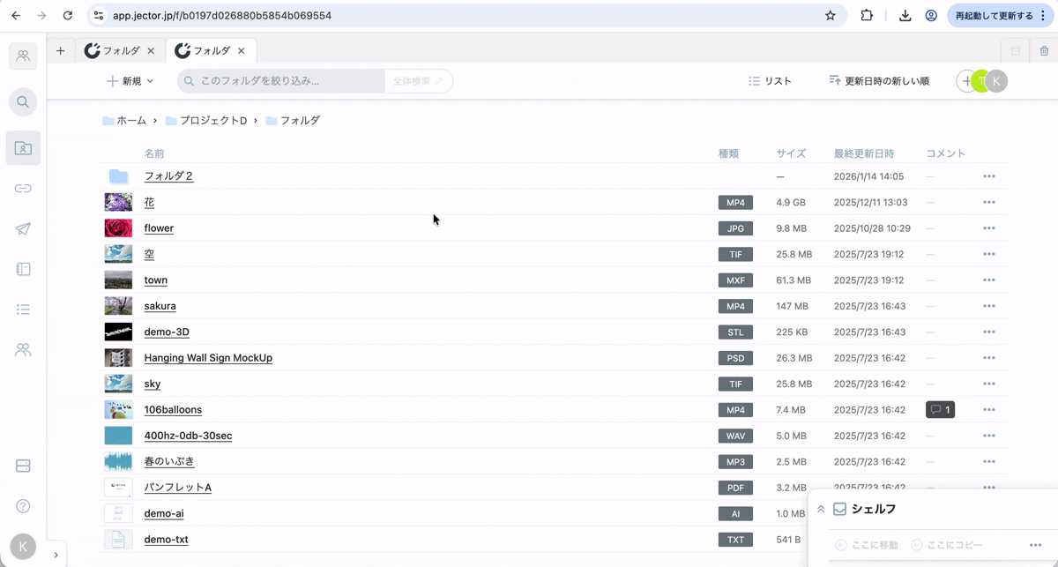
Task: Toggle the リスト view mode
Action: (770, 81)
